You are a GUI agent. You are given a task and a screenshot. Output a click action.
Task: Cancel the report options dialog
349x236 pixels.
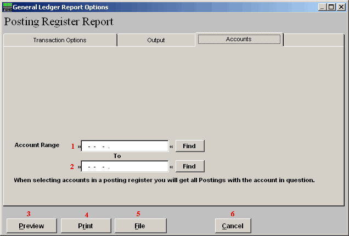[x=233, y=226]
